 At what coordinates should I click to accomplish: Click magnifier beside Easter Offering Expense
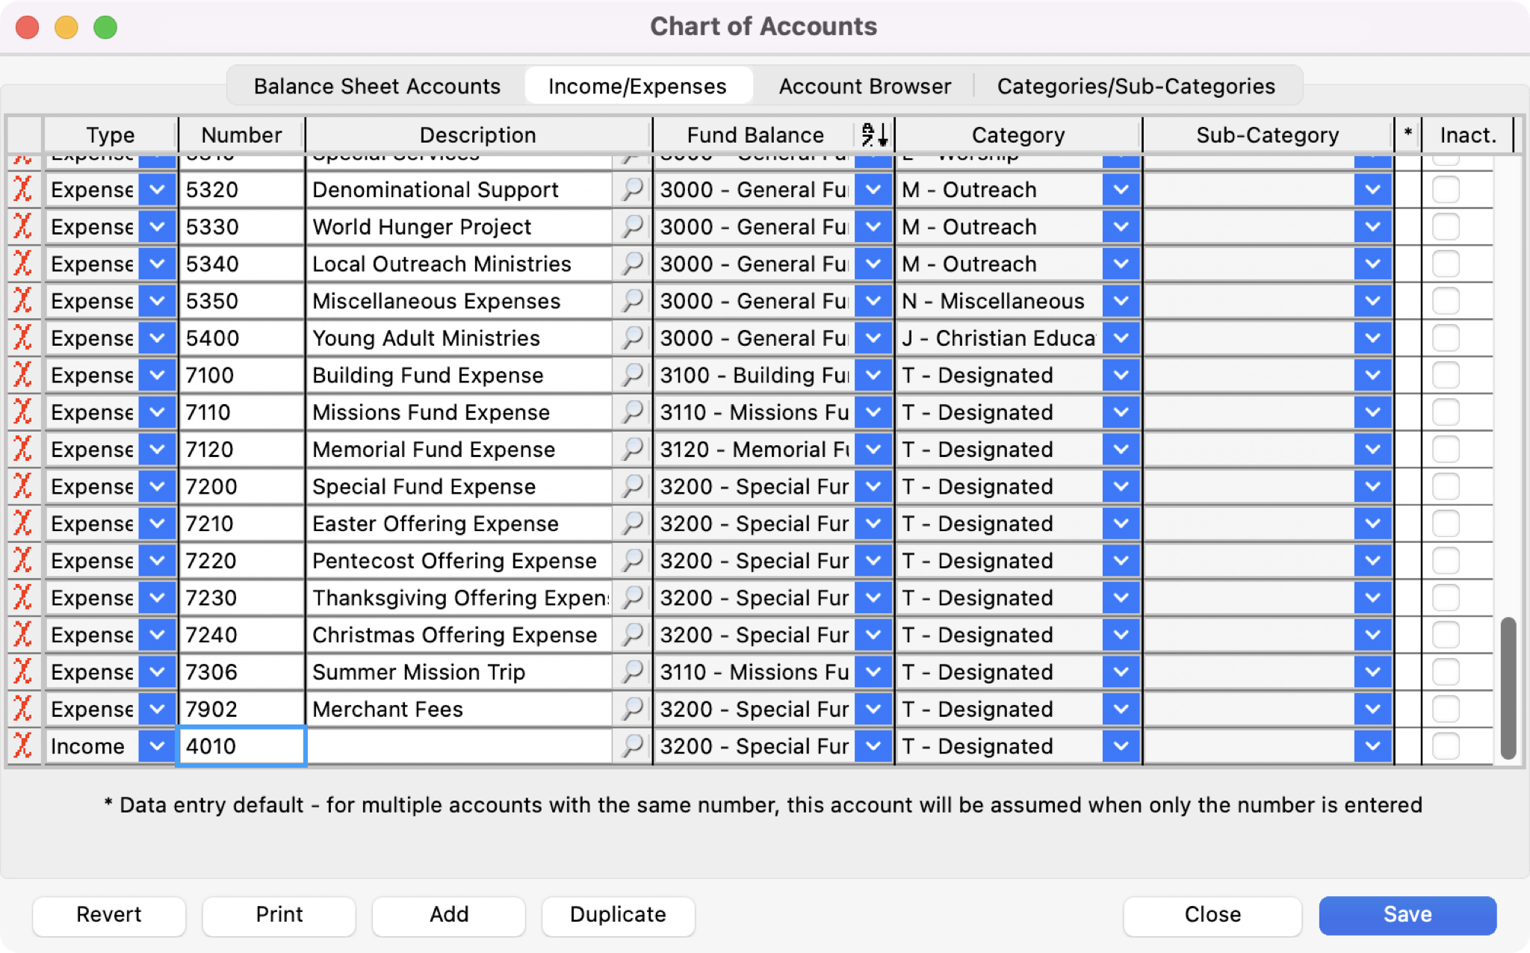(632, 524)
